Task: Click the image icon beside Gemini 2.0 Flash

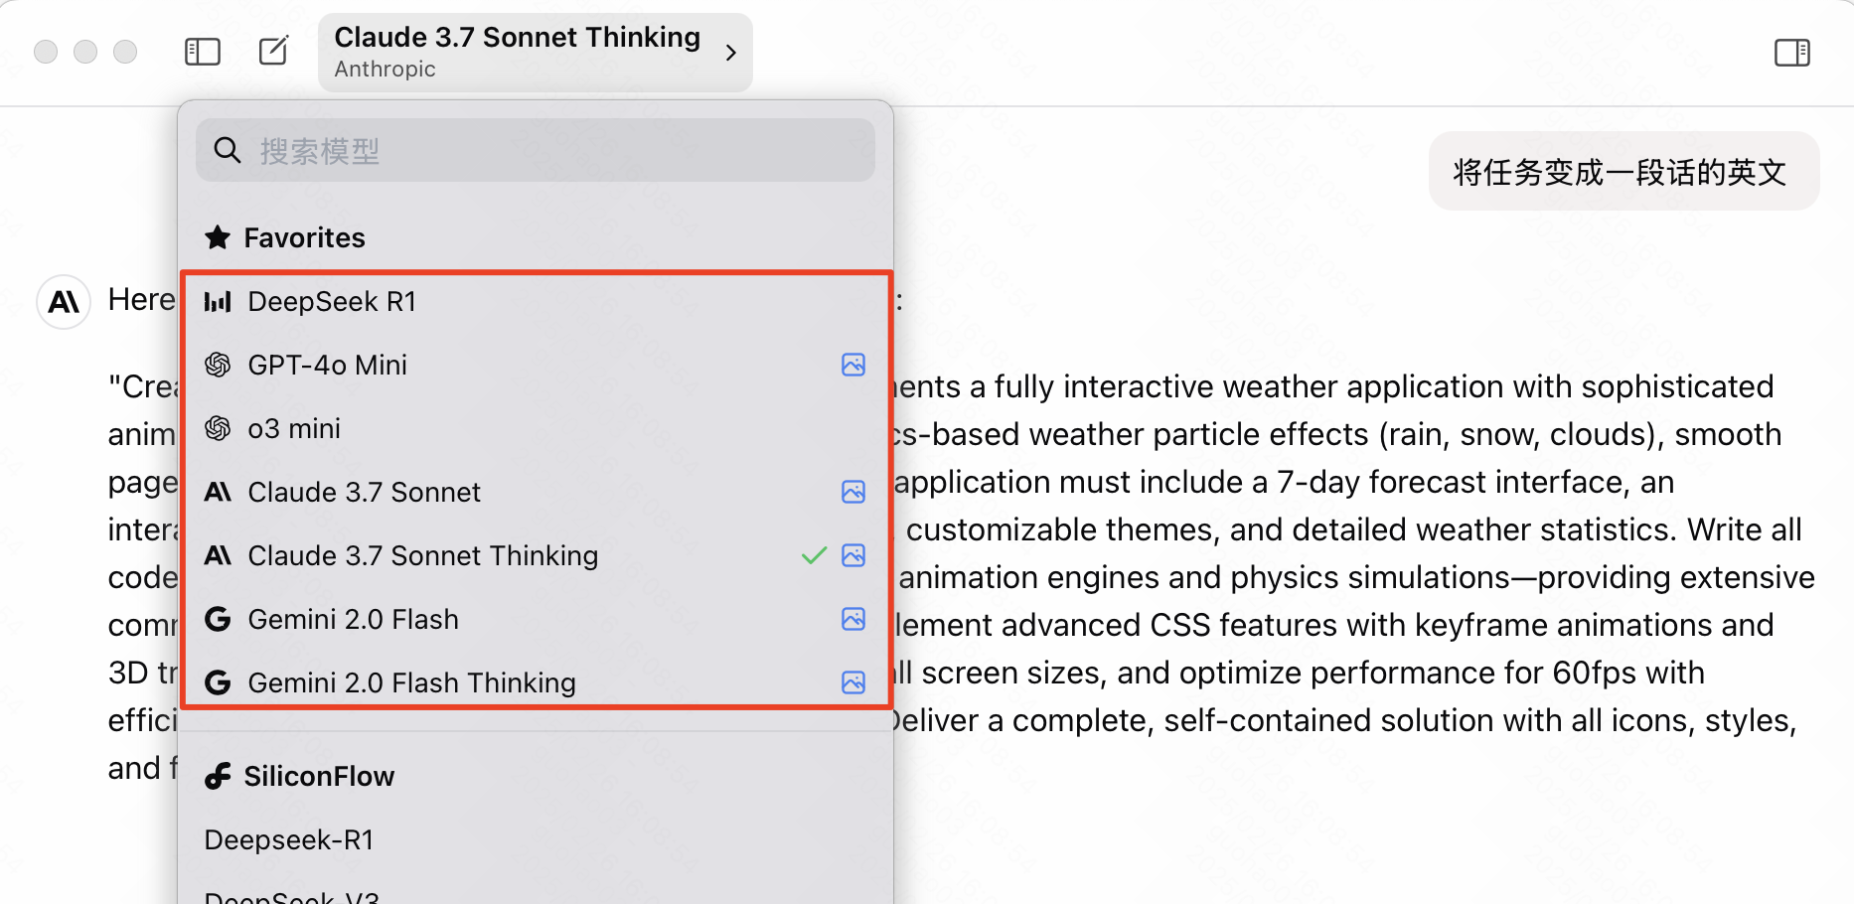Action: 853,619
